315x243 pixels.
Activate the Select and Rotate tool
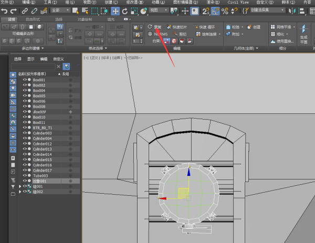[x=125, y=11]
